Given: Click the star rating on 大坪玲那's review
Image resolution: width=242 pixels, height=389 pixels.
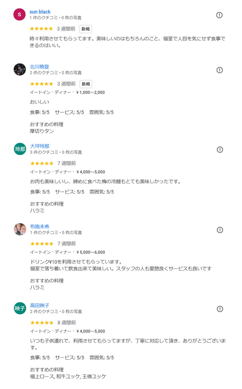Looking at the screenshot, I should click(42, 164).
